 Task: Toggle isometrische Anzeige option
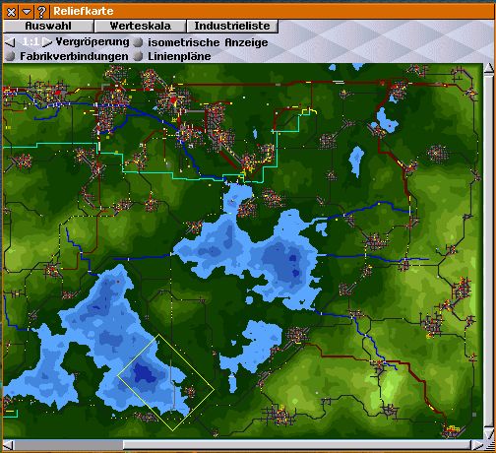pos(139,42)
